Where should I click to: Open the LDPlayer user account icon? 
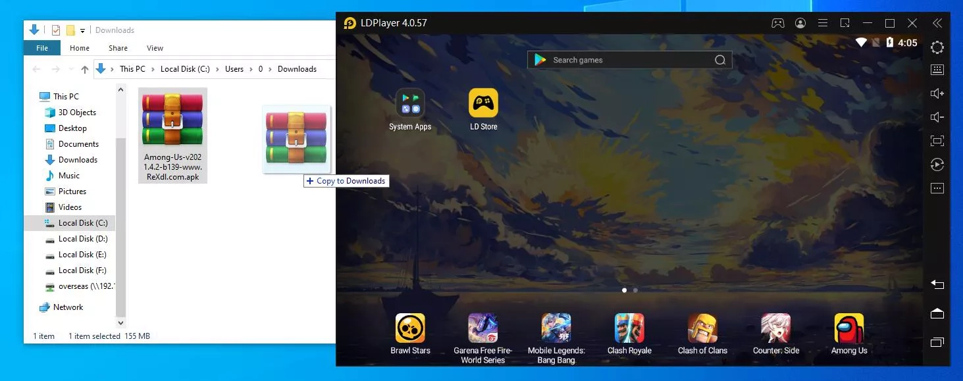[800, 23]
